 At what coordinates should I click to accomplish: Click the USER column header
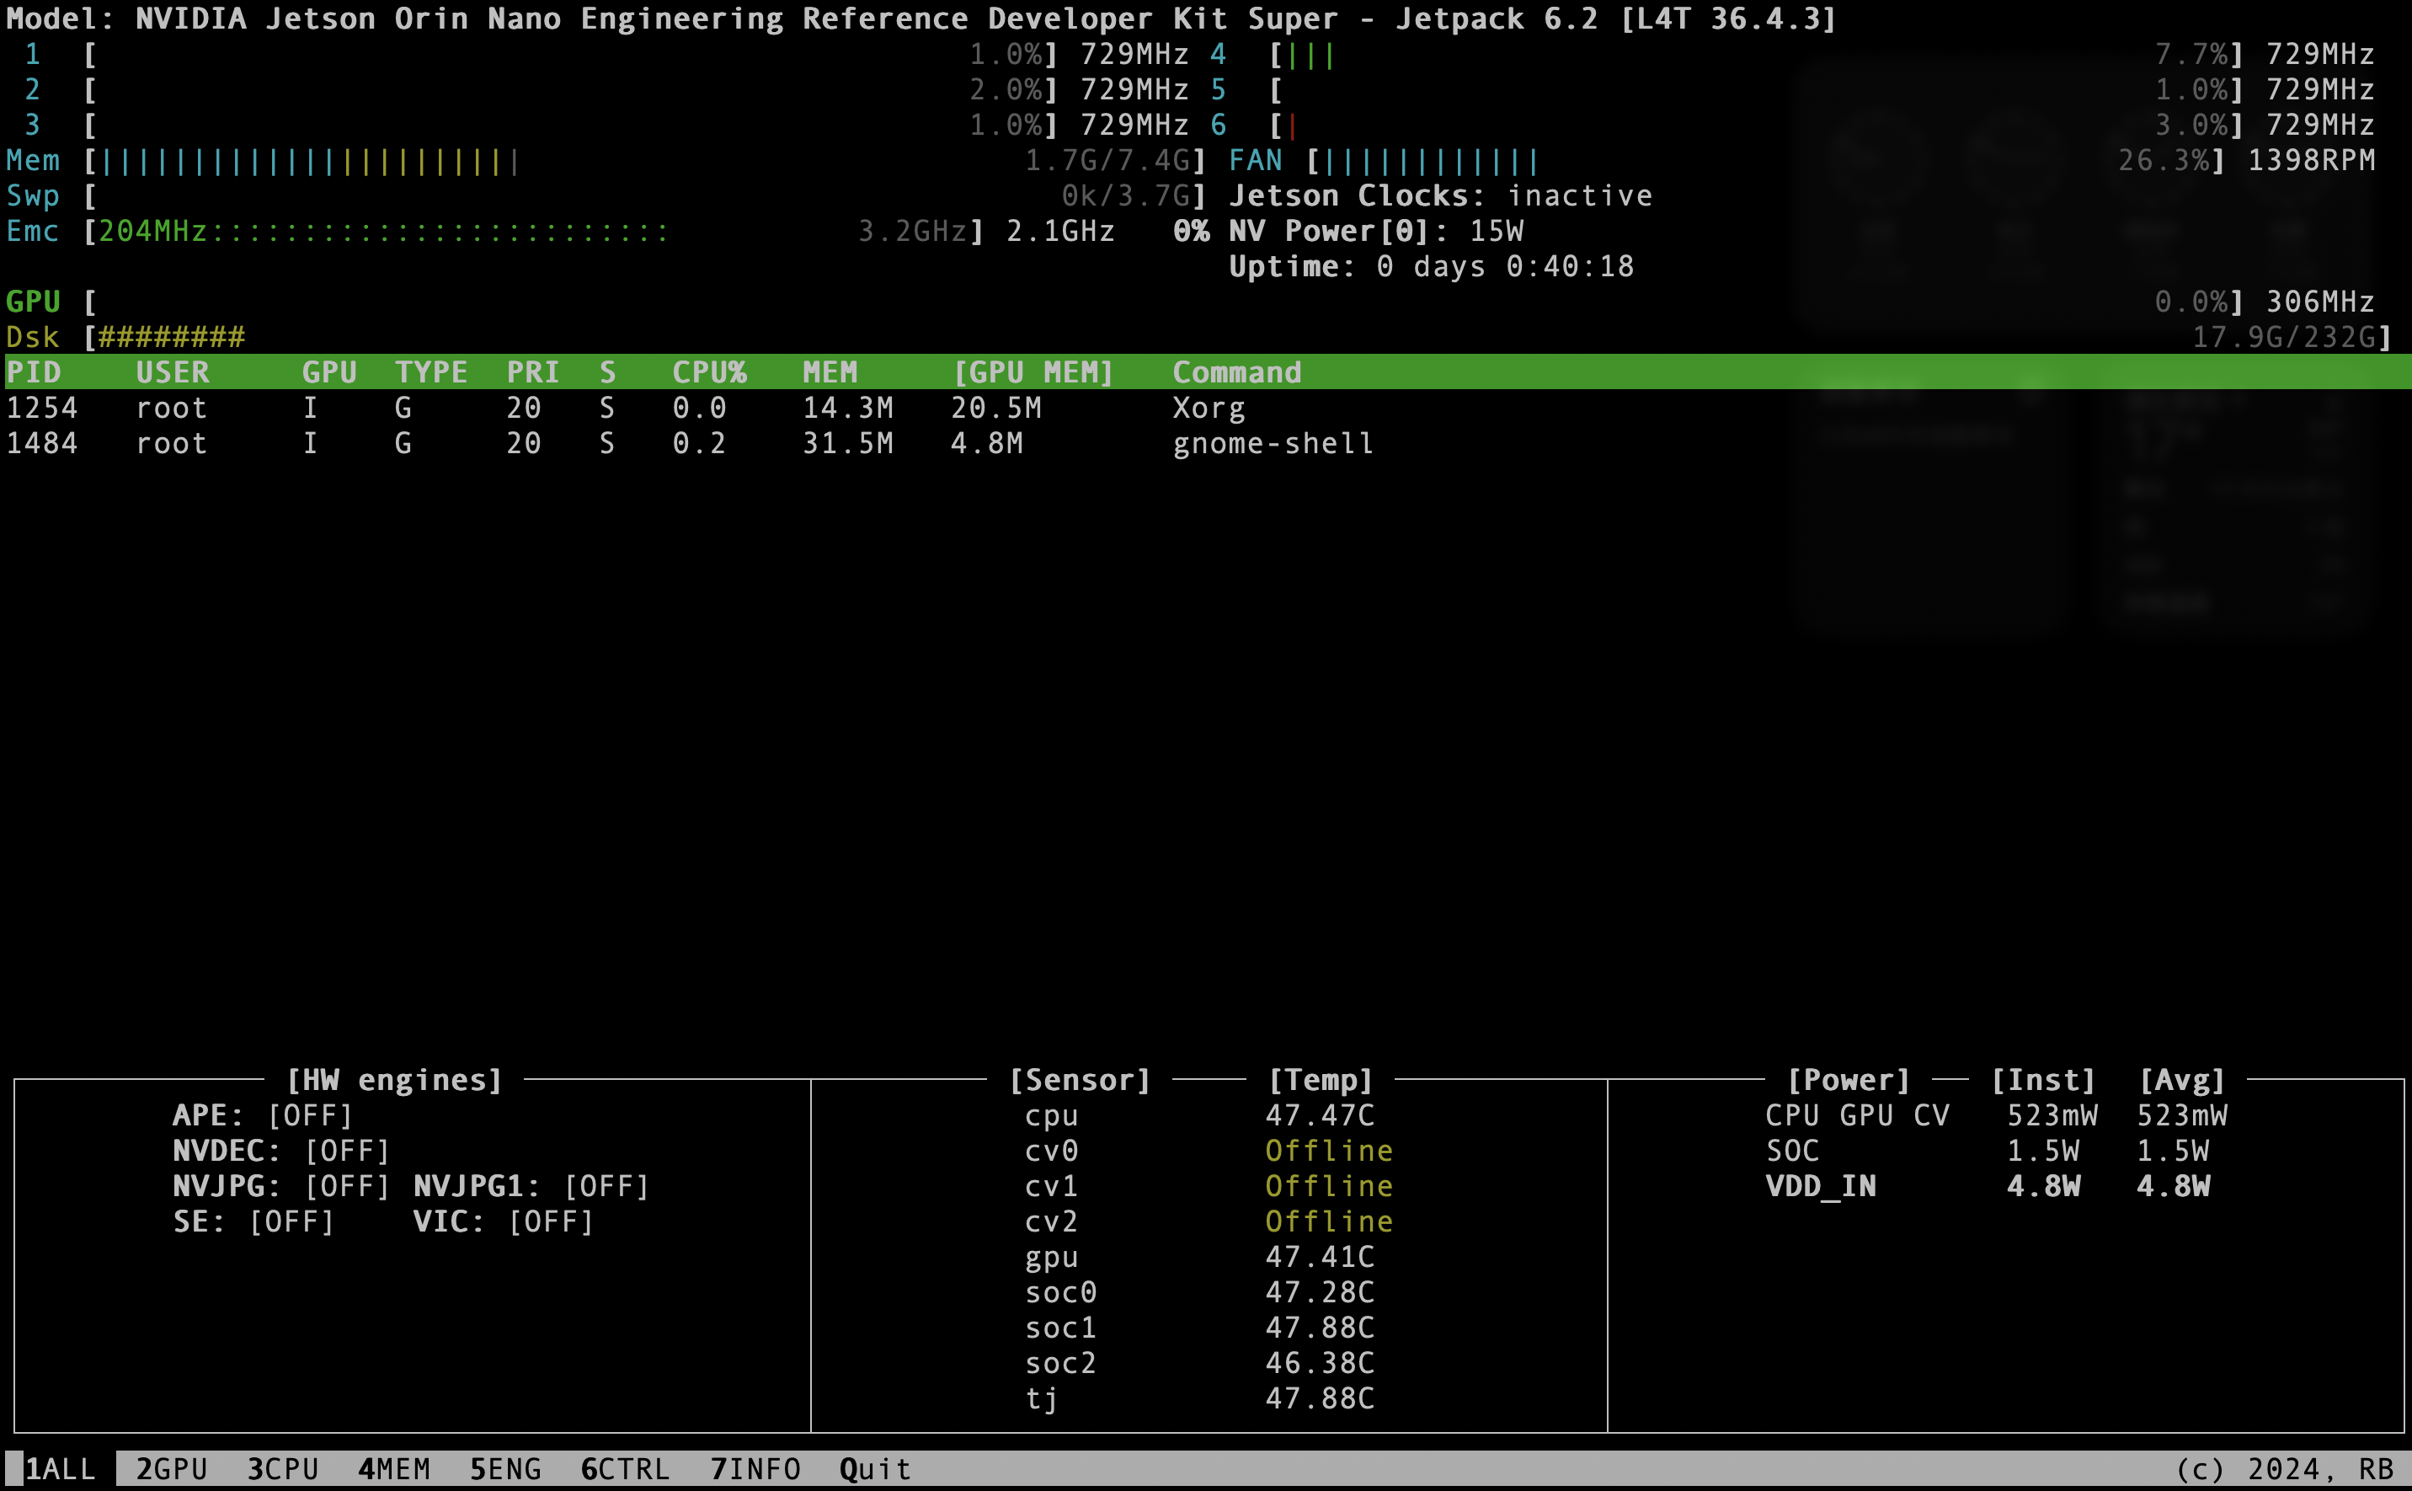[x=173, y=372]
